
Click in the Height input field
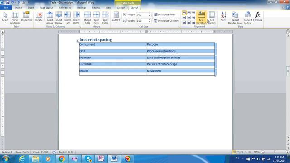coord(142,14)
